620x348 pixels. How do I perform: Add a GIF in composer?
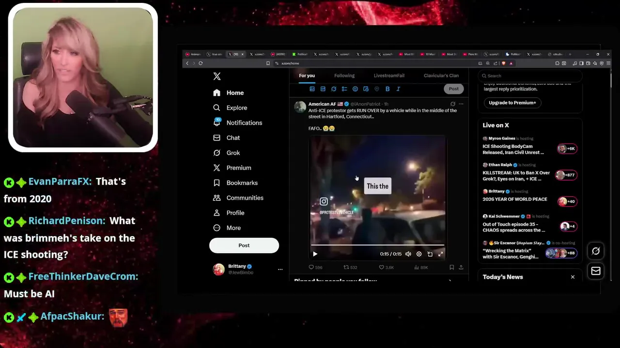pyautogui.click(x=323, y=89)
